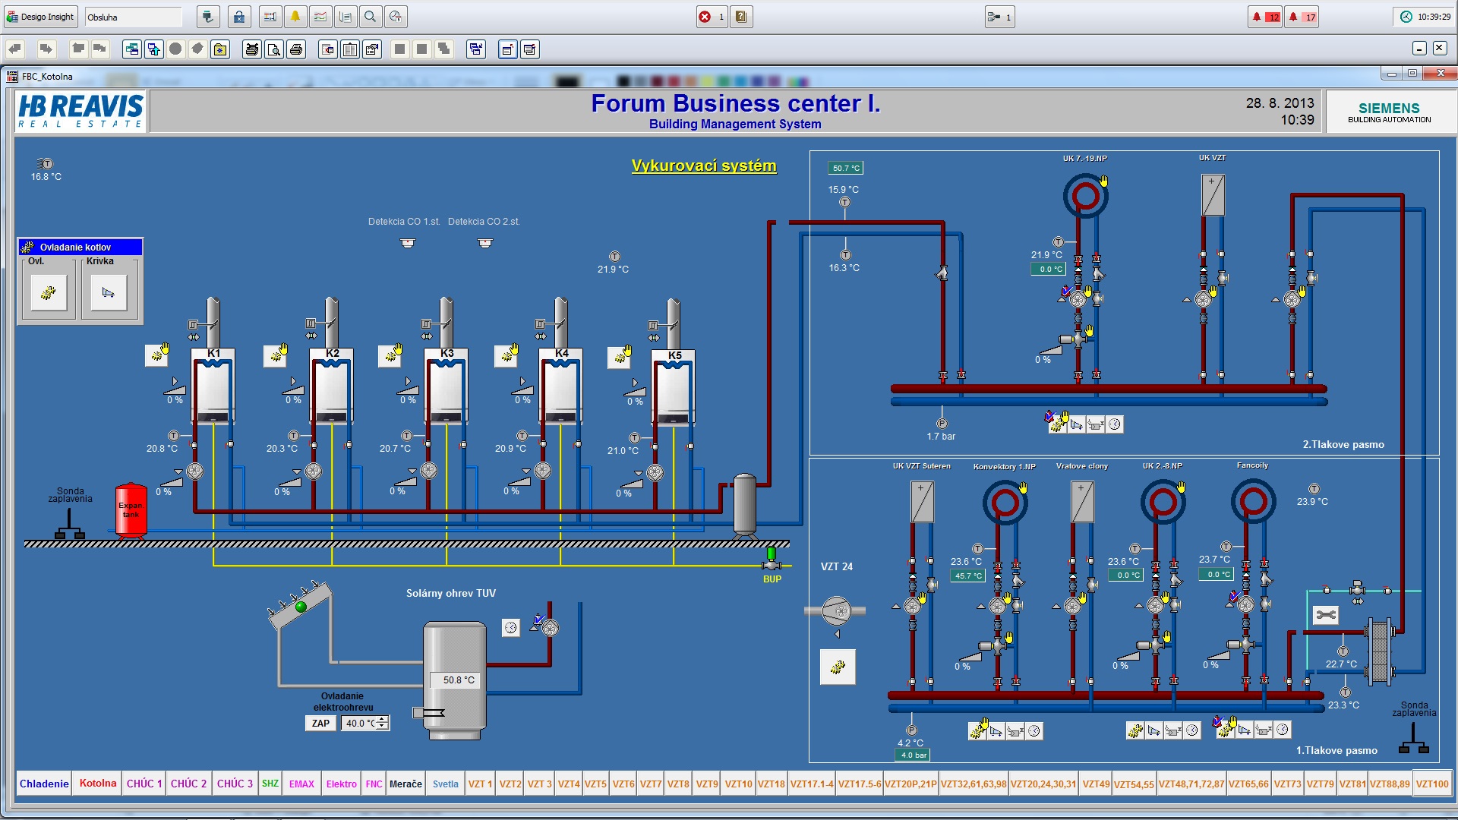The width and height of the screenshot is (1458, 820).
Task: Open scheduler clock icon in 2.Tlakove pasmo toolbar
Action: 1114,424
